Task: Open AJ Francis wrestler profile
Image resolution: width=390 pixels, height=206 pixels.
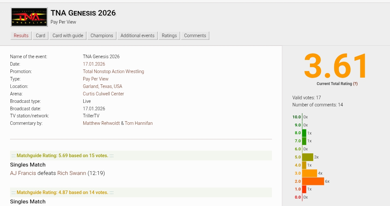Action: (x=23, y=173)
